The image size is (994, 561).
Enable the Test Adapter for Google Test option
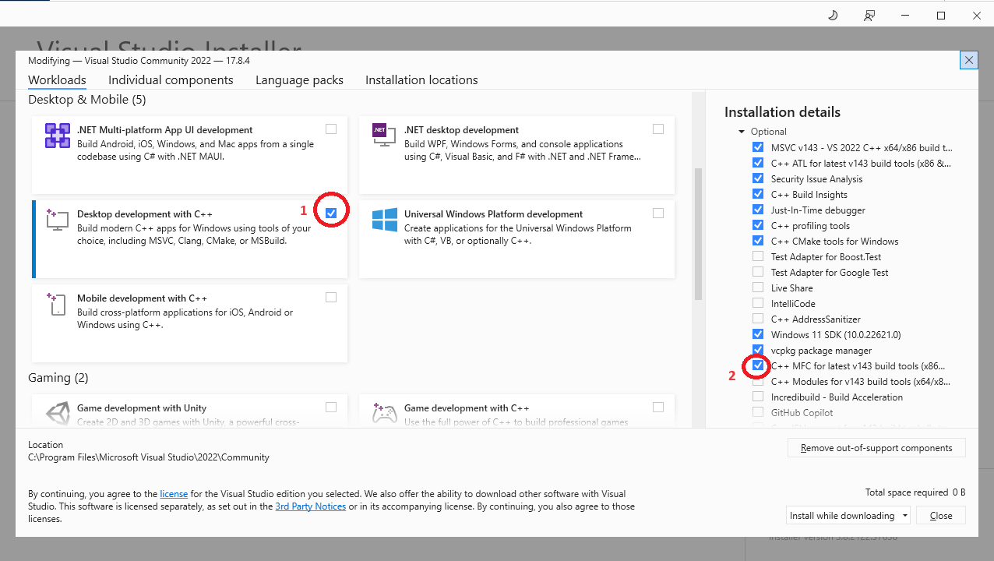pos(758,272)
